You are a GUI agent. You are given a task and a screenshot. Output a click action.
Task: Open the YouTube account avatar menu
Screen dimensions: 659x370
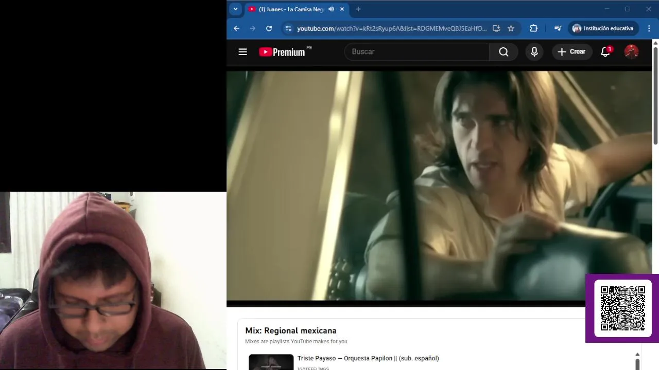[631, 51]
